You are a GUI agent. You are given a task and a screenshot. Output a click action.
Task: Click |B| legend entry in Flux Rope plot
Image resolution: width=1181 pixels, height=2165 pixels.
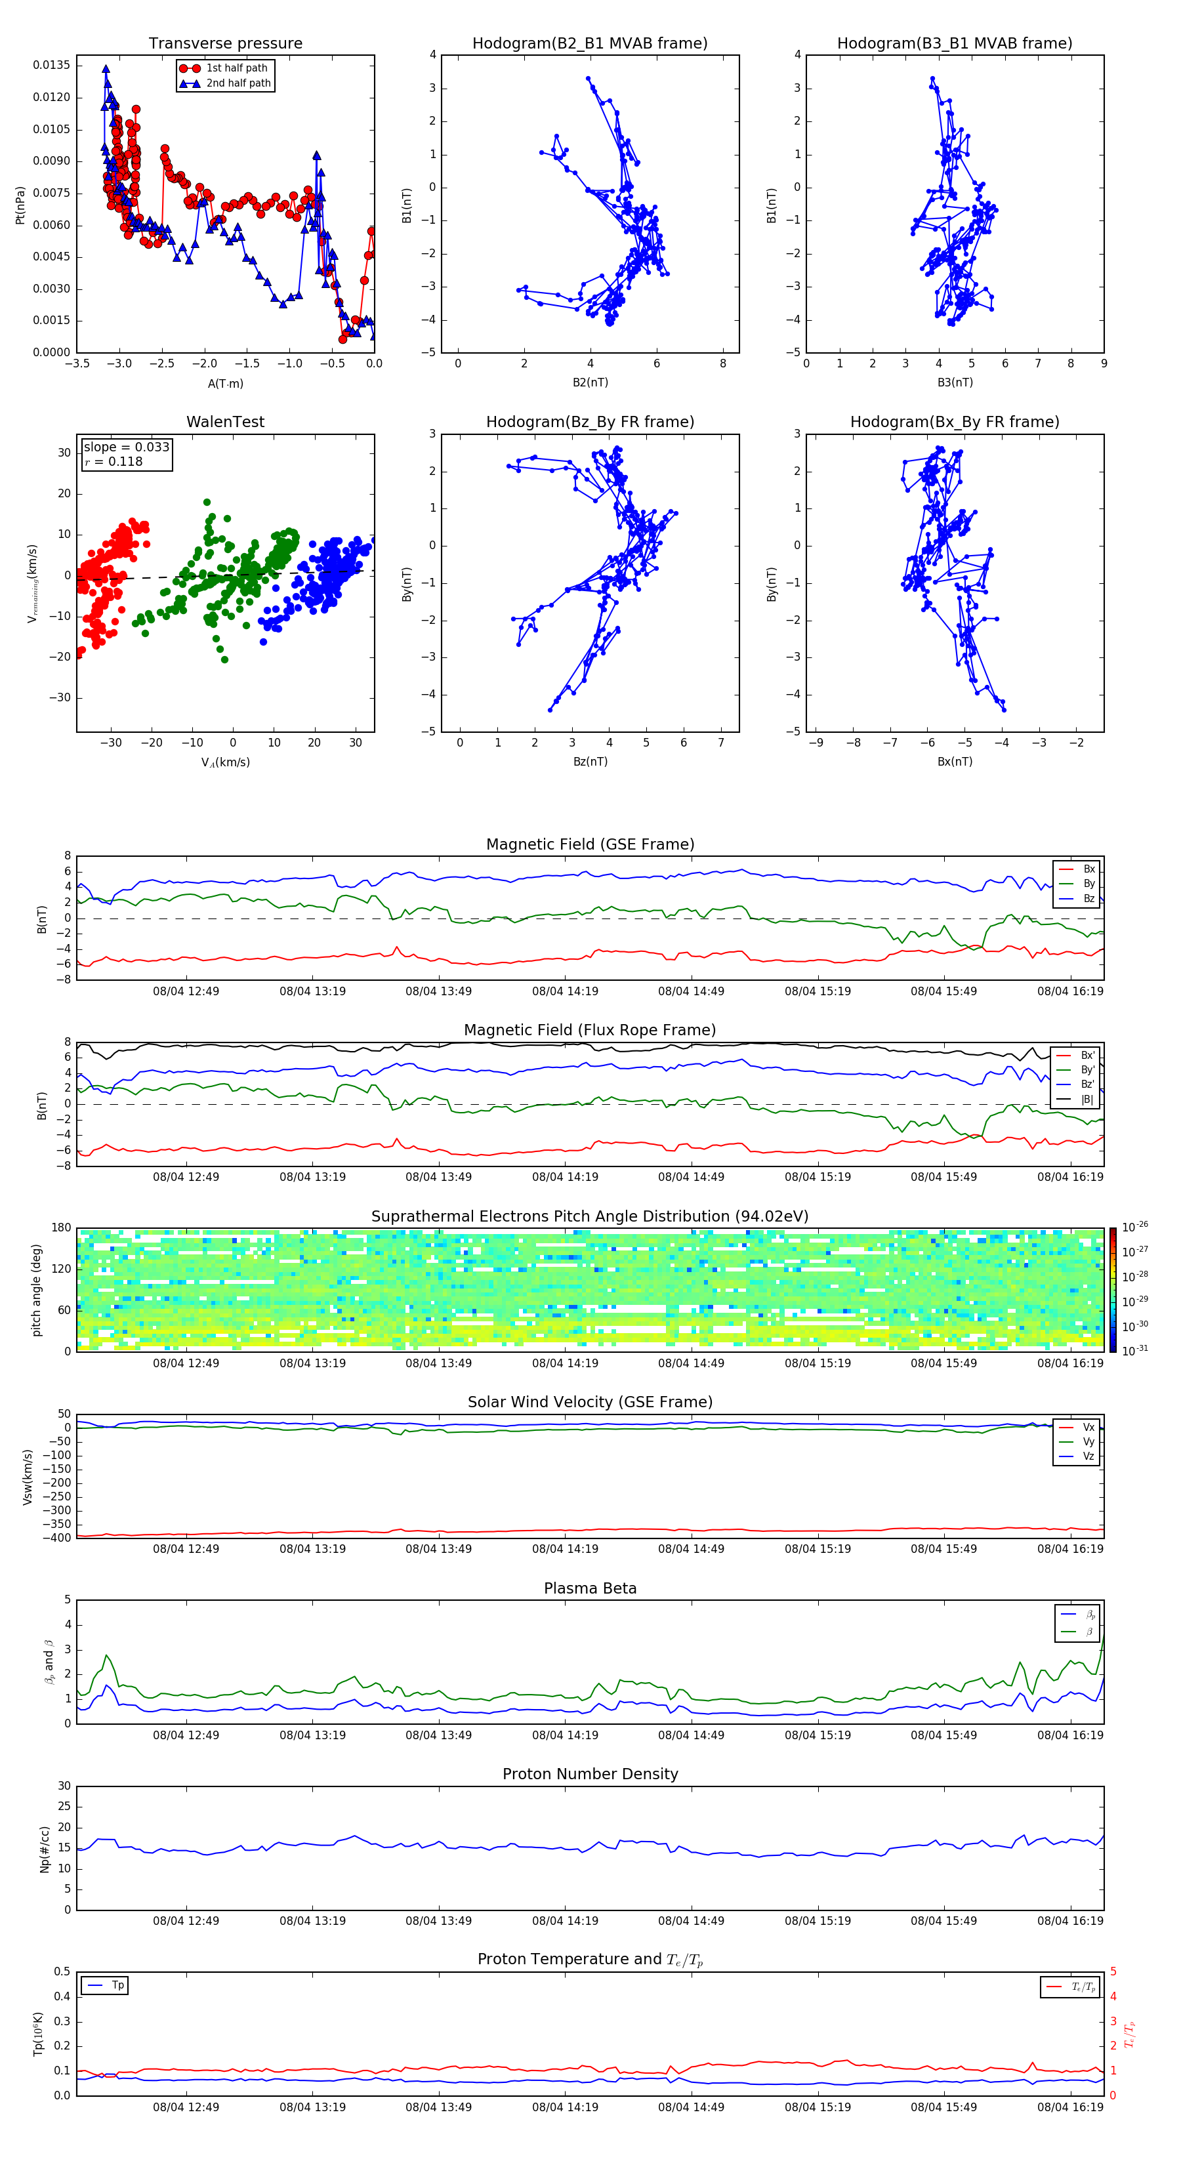pos(1076,1100)
